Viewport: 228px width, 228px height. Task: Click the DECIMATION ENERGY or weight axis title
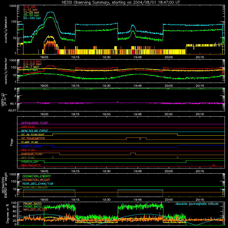coord(4,185)
